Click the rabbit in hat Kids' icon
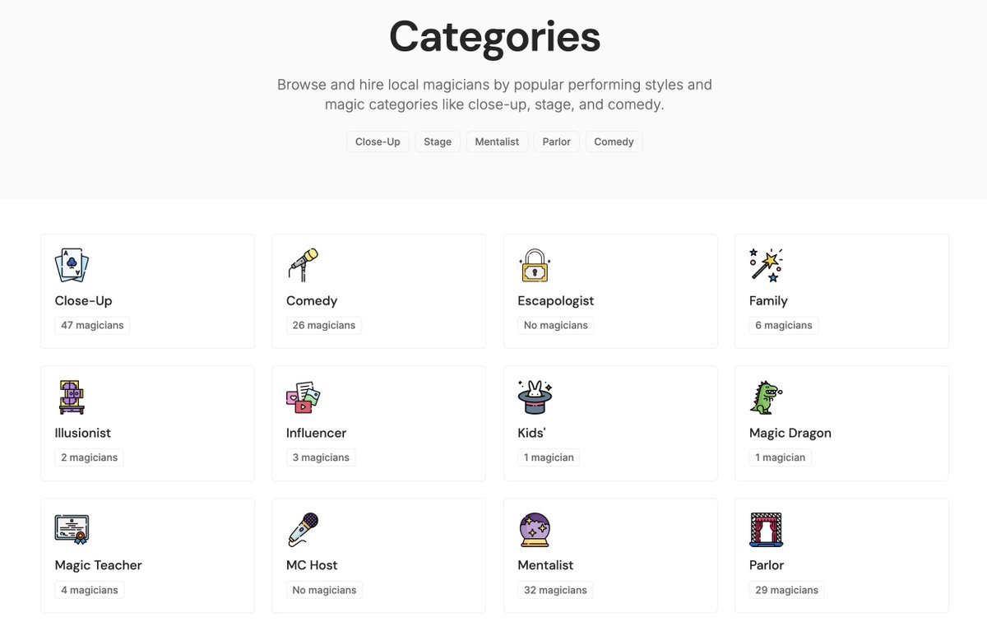987x622 pixels. tap(535, 397)
